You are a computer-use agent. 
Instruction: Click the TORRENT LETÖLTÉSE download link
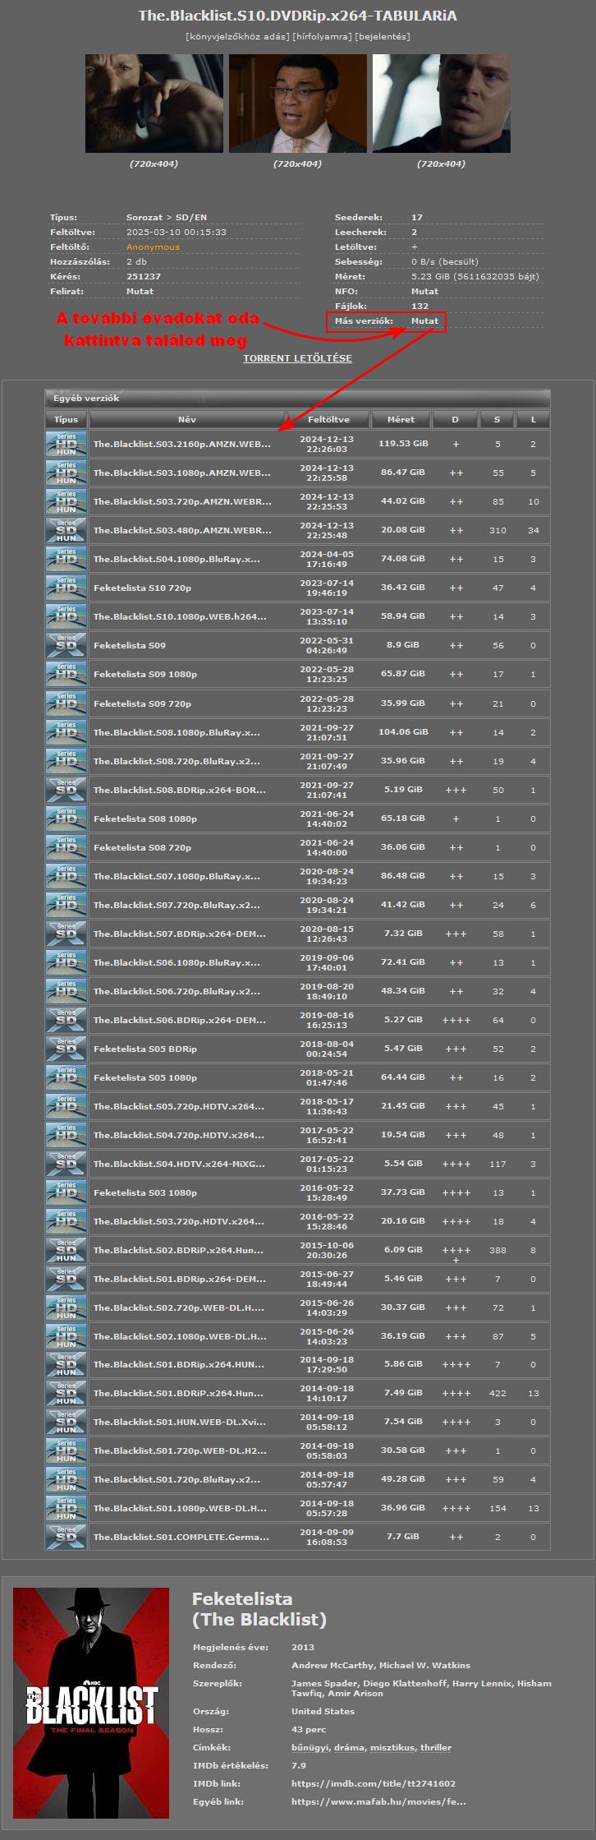(297, 358)
